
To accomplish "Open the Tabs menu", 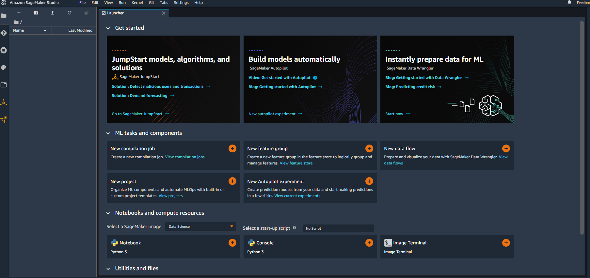I will [x=164, y=3].
